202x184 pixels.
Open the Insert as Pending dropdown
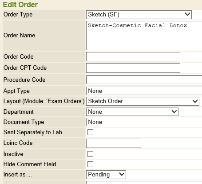[x=106, y=175]
